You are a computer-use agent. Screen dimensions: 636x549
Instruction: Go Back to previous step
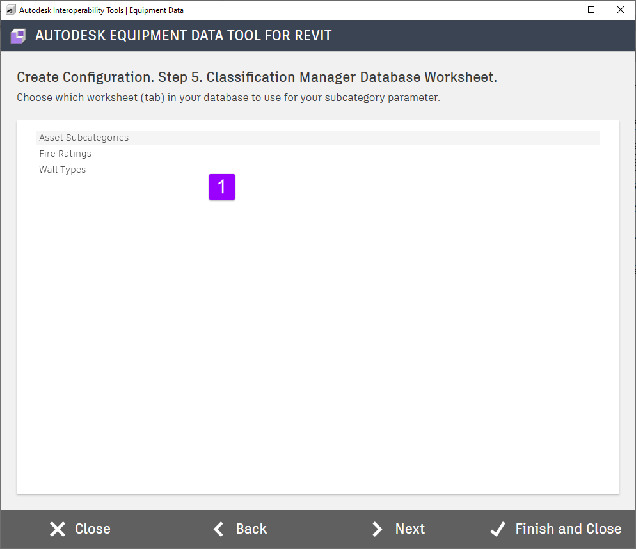tap(240, 529)
